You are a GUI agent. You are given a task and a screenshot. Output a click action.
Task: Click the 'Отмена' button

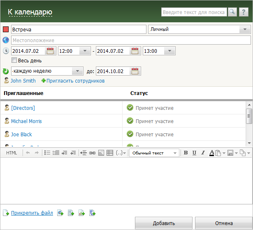[224, 223]
